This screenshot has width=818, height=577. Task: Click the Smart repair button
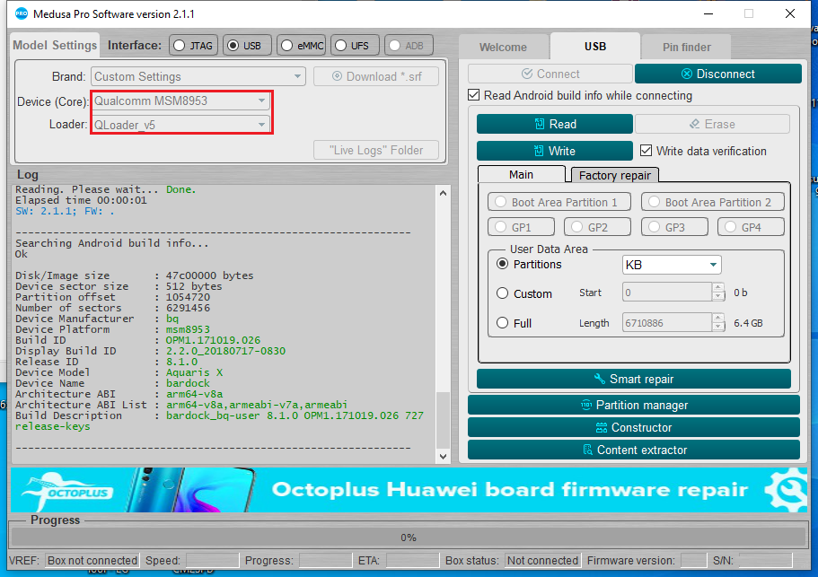(633, 379)
